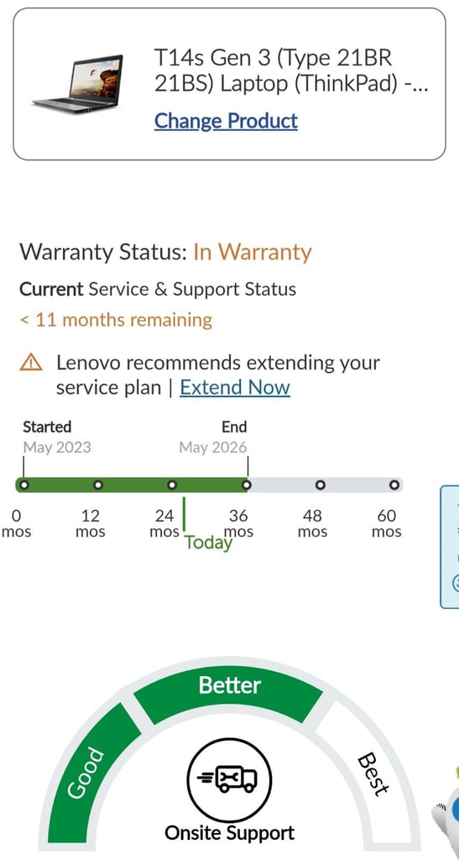Open the Change Product link
459x860 pixels.
click(x=226, y=121)
